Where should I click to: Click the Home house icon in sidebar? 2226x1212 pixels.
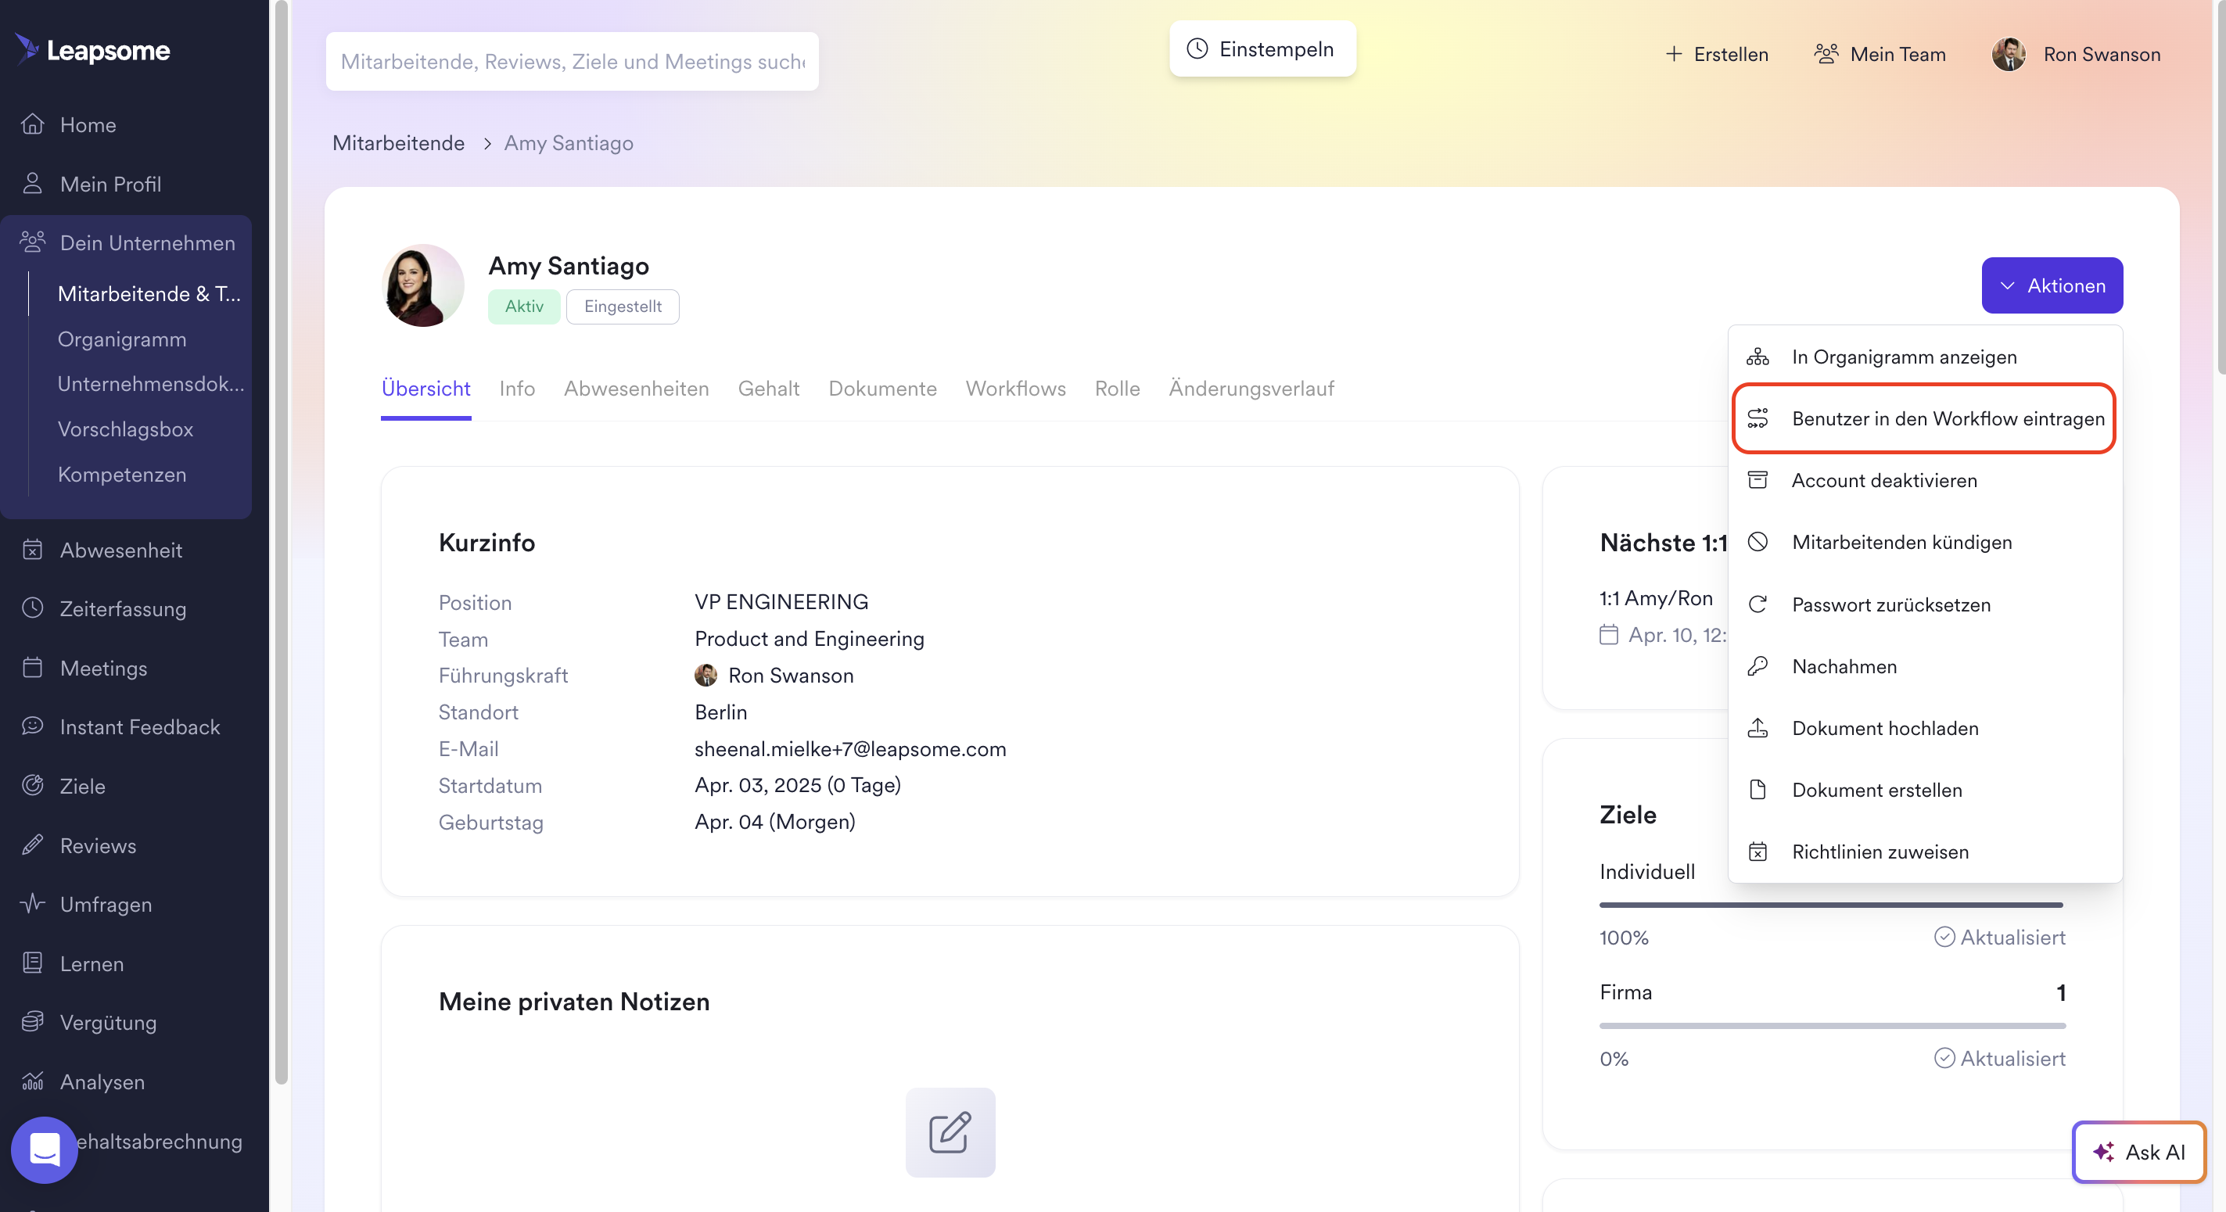tap(33, 124)
